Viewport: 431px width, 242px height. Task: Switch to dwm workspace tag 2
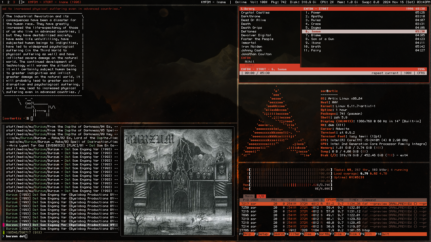point(9,2)
